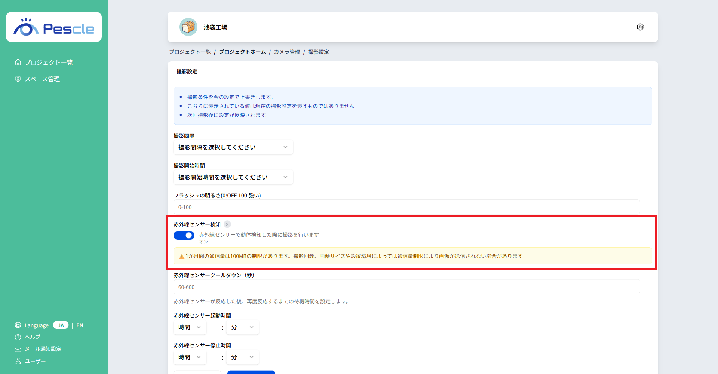Click the フラッシュの明るさ input field
718x374 pixels.
(x=407, y=207)
